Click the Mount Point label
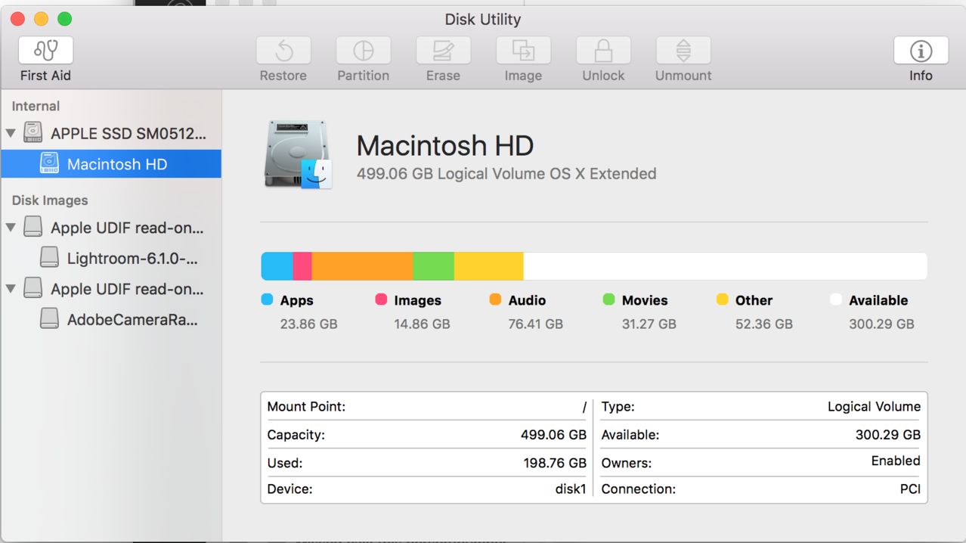The image size is (966, 543). (306, 407)
